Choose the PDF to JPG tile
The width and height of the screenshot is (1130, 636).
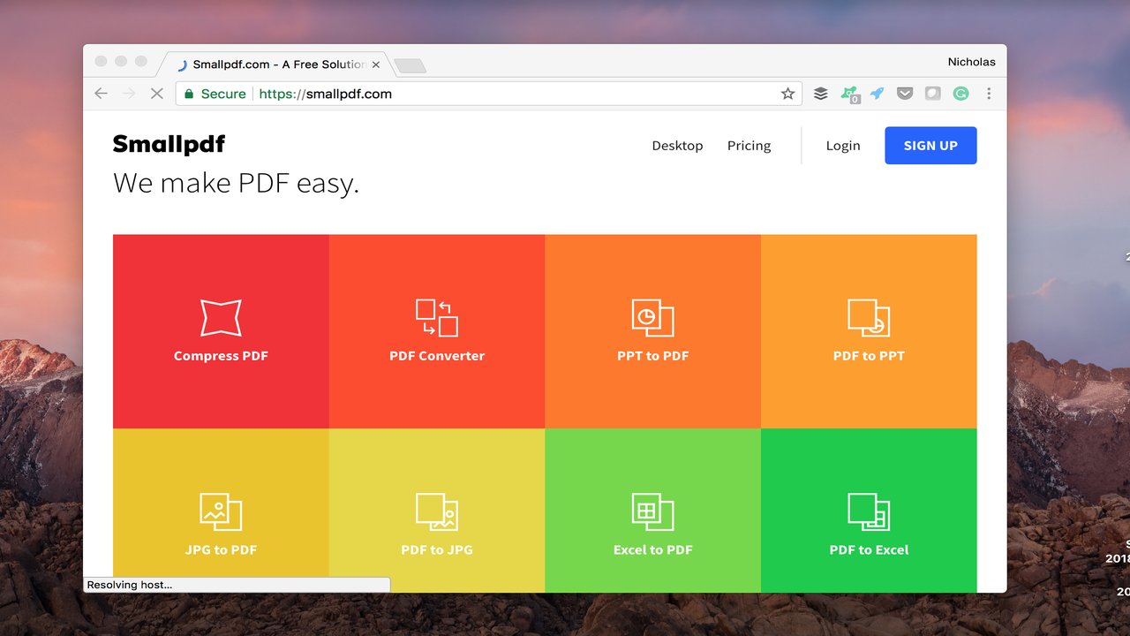coord(437,511)
